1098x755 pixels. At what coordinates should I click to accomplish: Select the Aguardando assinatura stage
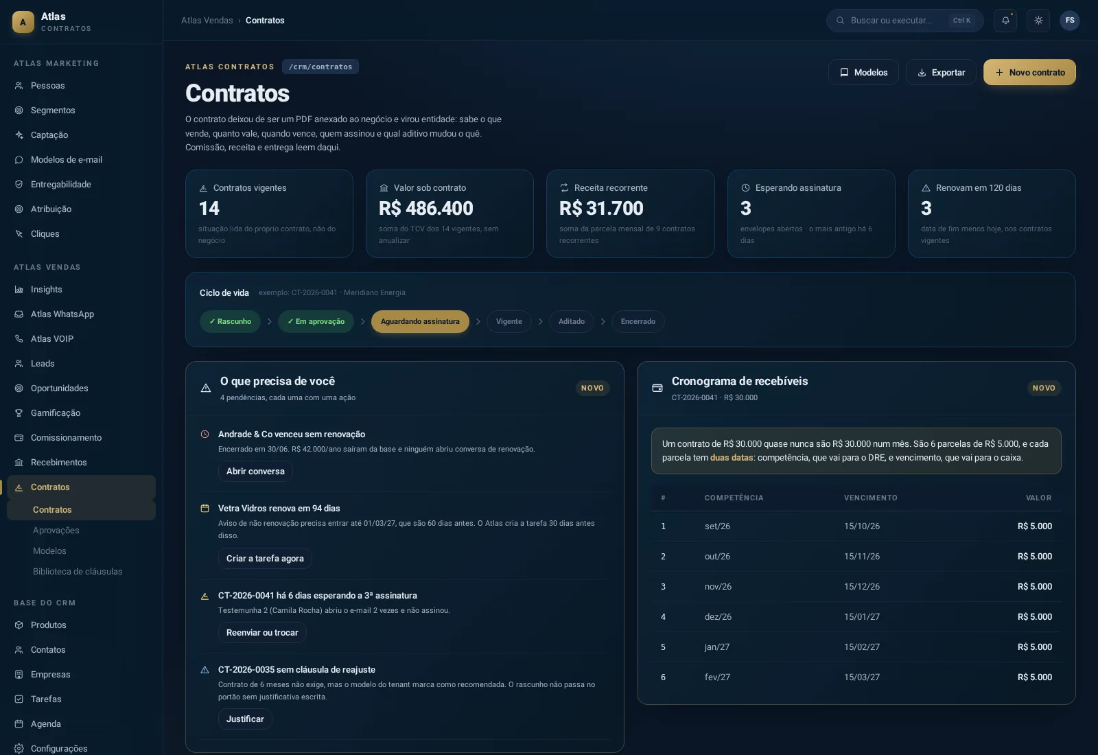point(420,322)
